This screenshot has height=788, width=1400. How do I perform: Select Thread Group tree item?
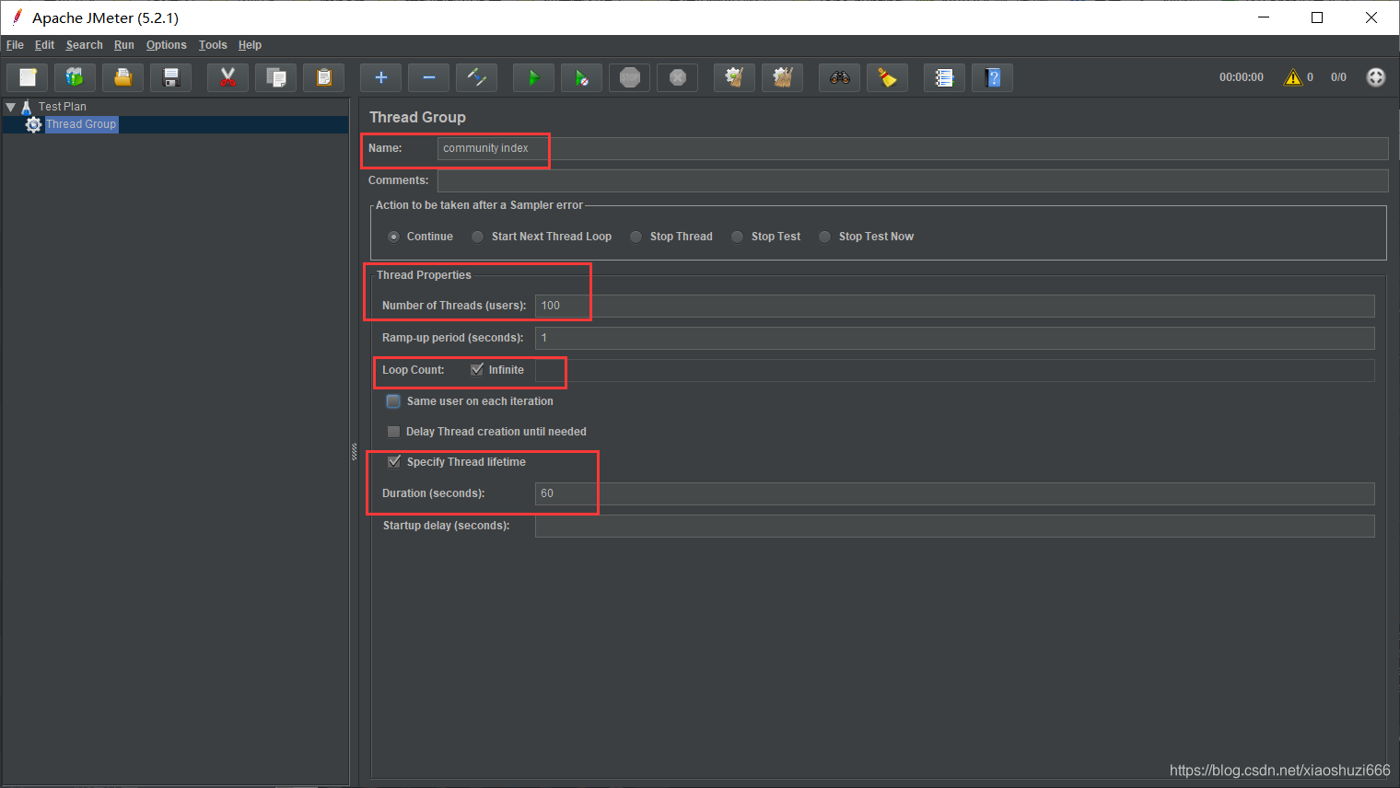[81, 124]
